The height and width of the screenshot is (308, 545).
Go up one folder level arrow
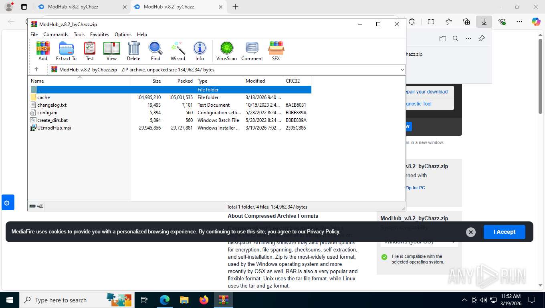(36, 69)
